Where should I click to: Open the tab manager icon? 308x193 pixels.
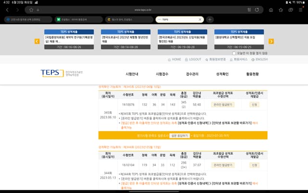point(291,10)
